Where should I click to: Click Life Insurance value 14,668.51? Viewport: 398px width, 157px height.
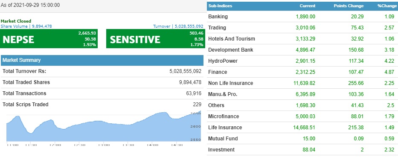(304, 128)
